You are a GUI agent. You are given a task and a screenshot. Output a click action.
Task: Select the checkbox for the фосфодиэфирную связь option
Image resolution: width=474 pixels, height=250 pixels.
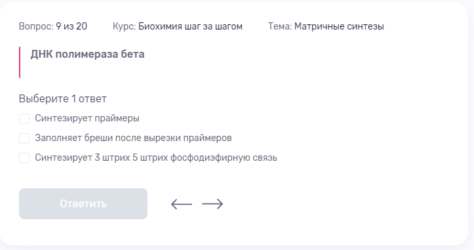click(24, 158)
